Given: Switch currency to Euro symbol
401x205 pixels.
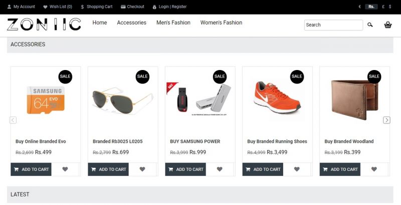Looking at the screenshot, I should 360,6.
